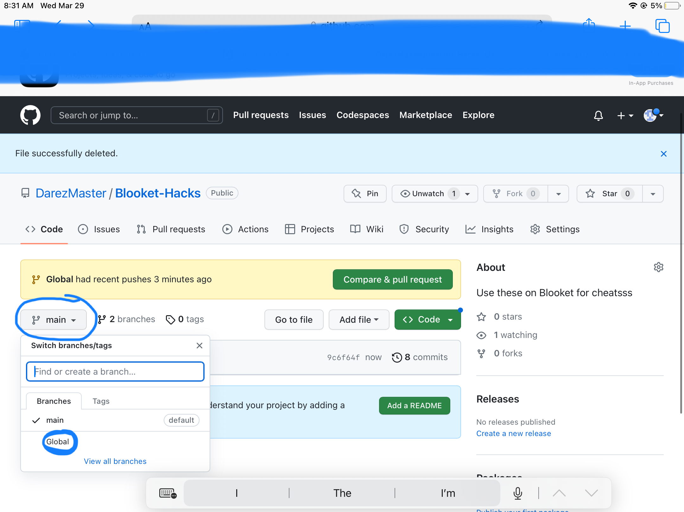Click Add a README
684x512 pixels.
click(x=415, y=406)
